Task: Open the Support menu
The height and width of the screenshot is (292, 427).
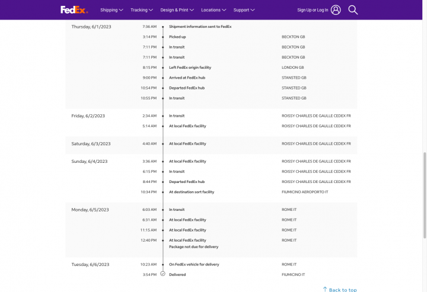Action: [244, 10]
